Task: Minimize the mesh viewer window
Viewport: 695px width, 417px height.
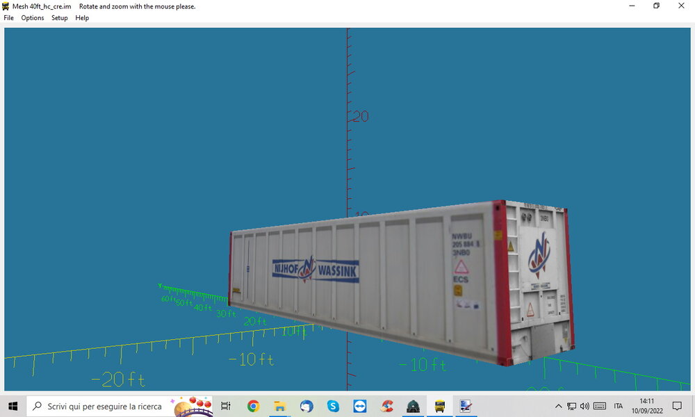Action: point(632,6)
